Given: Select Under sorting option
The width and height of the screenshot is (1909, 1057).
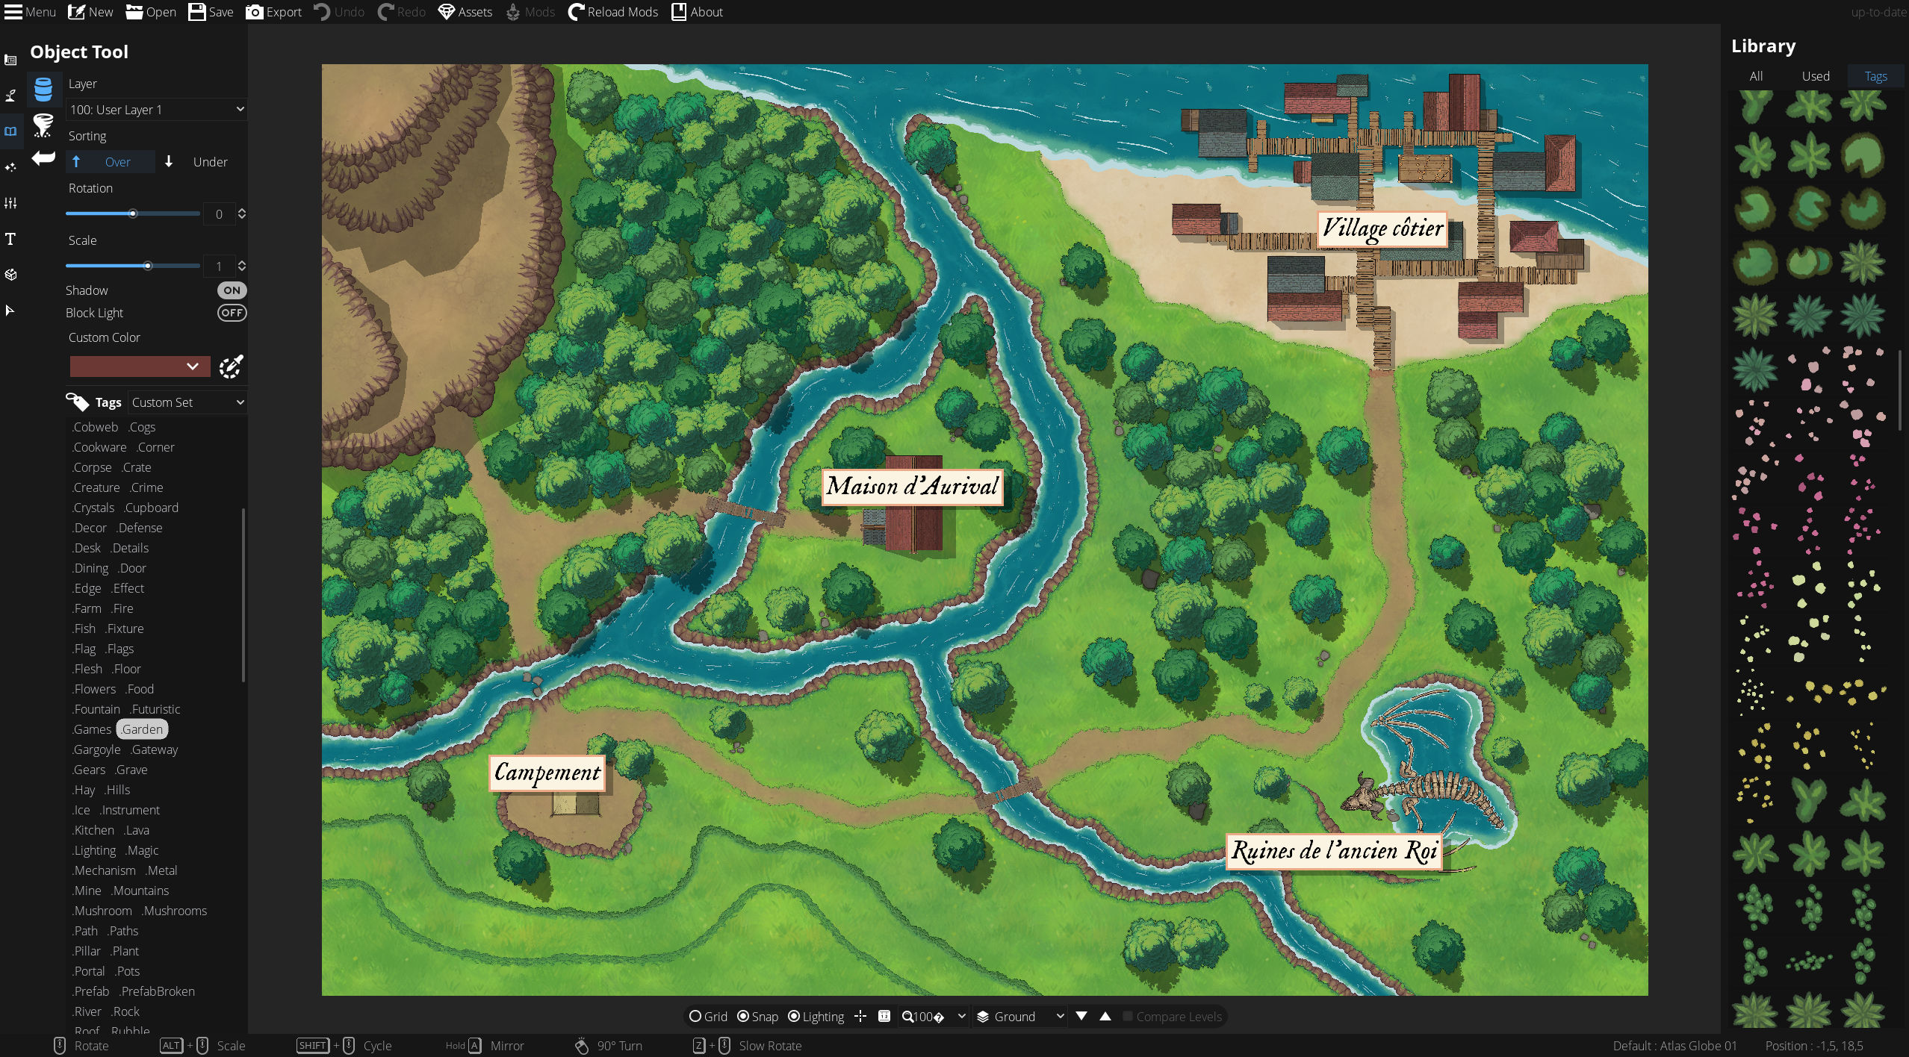Looking at the screenshot, I should point(198,162).
